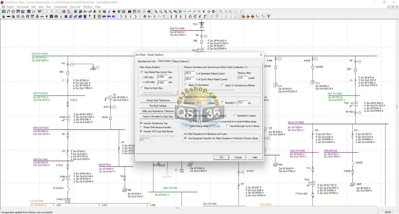Enable Phase Shift always included
The width and height of the screenshot is (399, 214).
141,127
